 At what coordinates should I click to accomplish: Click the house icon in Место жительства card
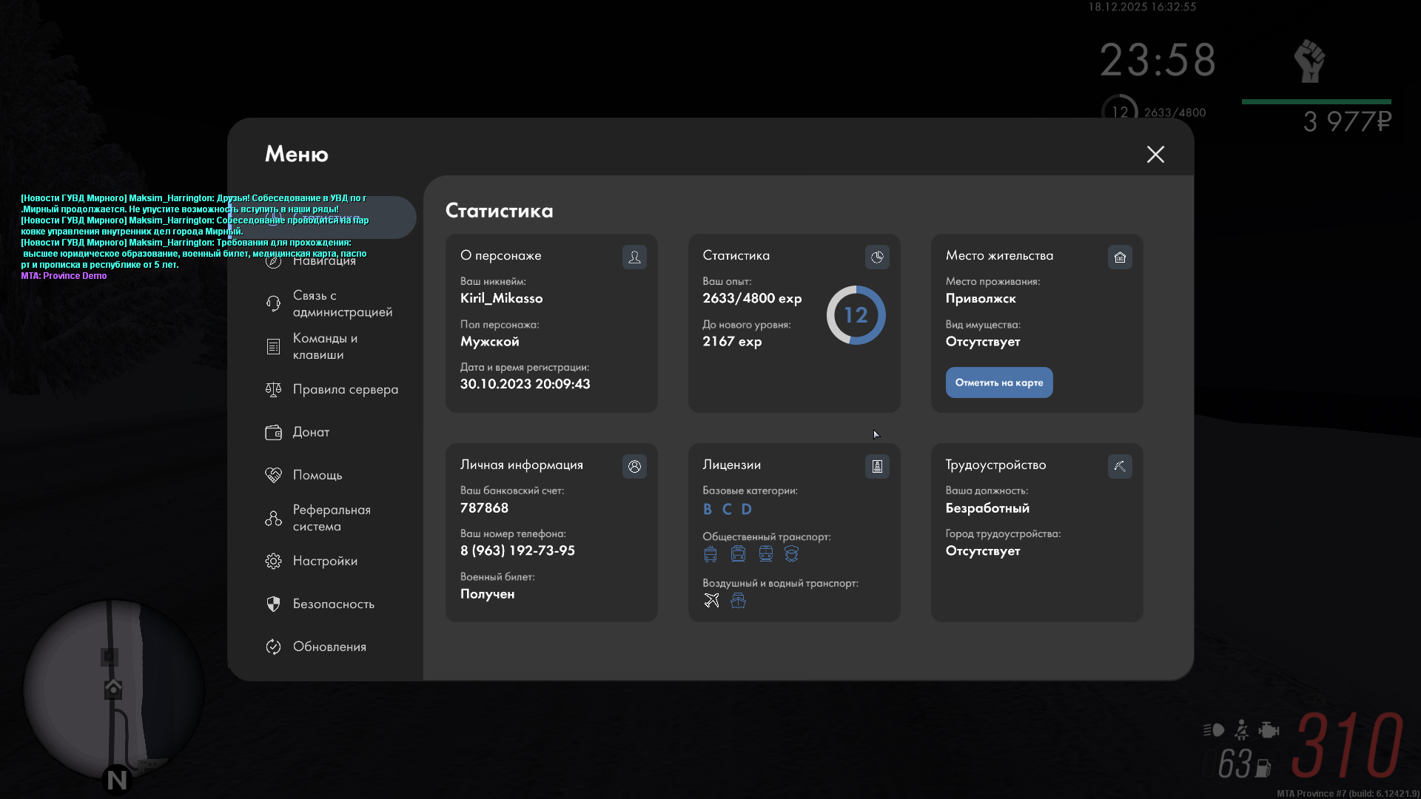(1120, 257)
